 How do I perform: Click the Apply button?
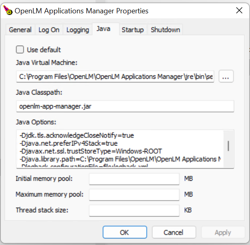coord(223,232)
